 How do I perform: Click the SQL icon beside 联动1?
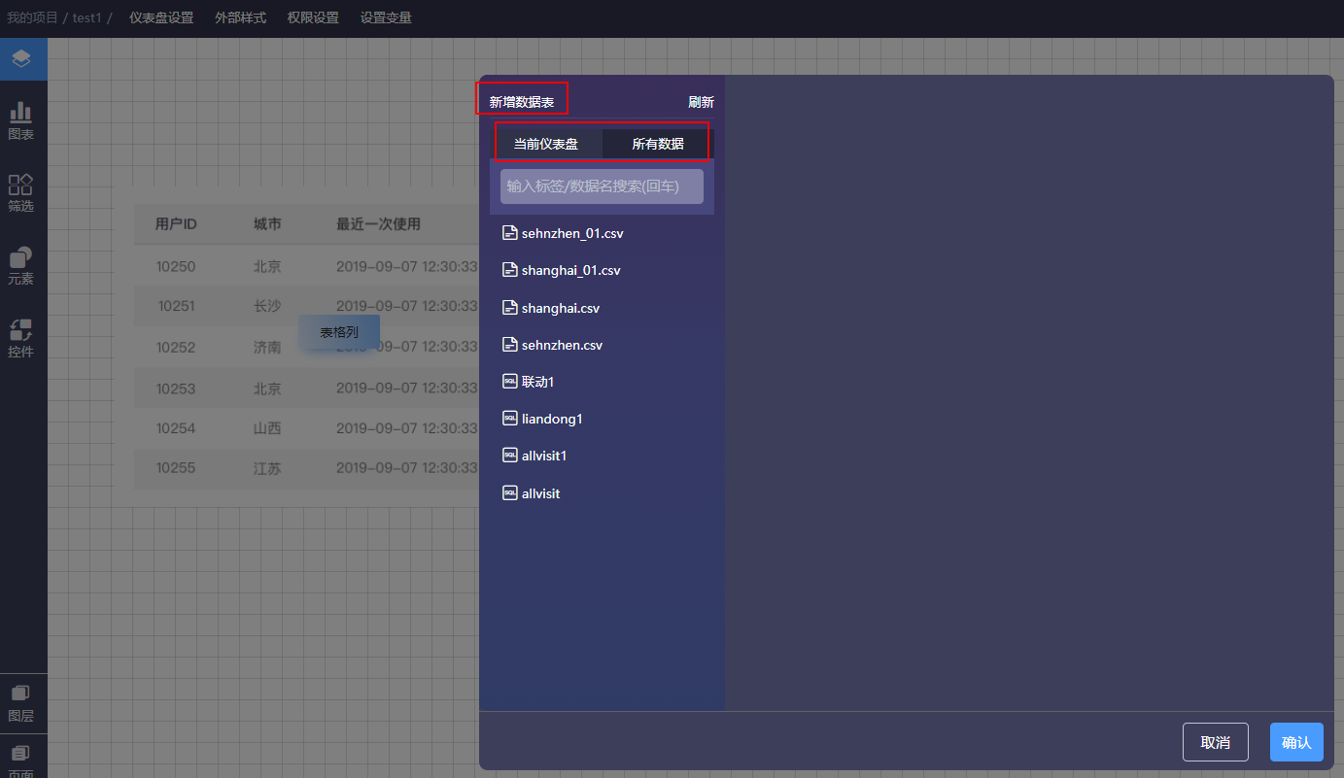tap(509, 381)
